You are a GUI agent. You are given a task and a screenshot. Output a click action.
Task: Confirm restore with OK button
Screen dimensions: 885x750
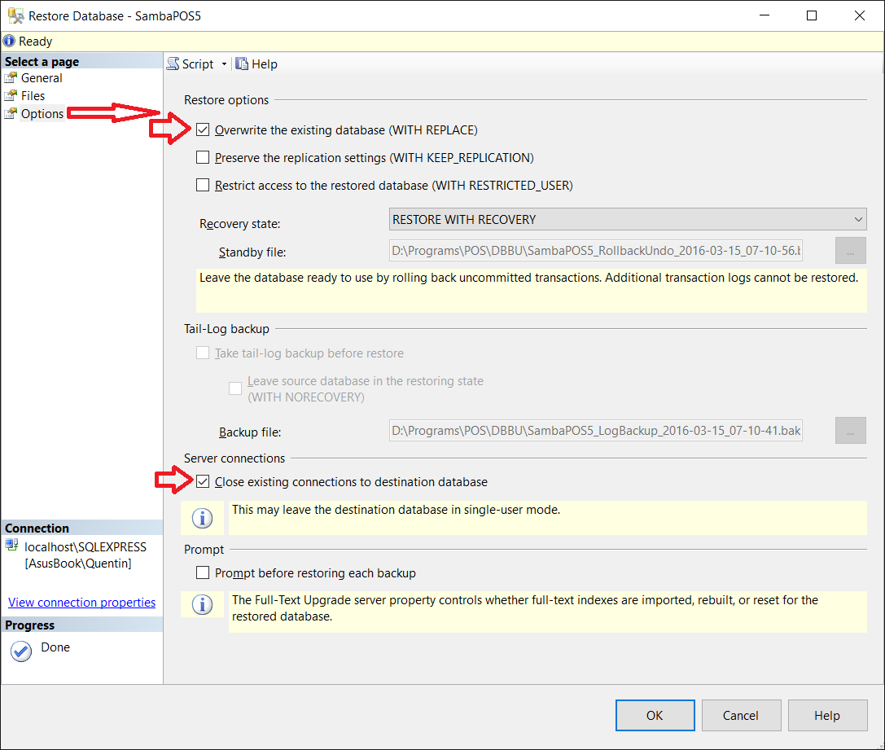coord(655,716)
